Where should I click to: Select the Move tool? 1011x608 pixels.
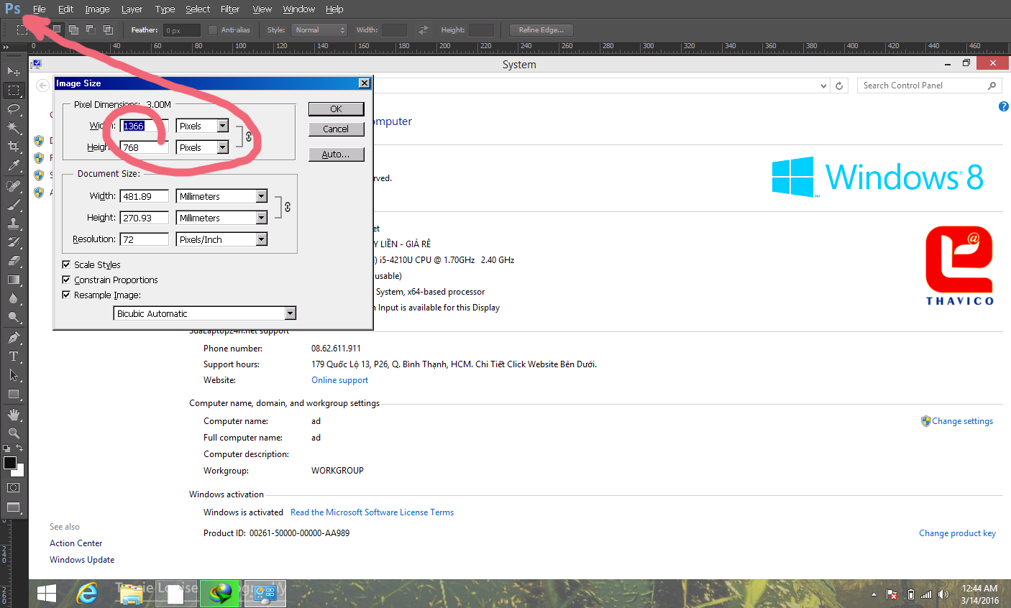tap(14, 71)
